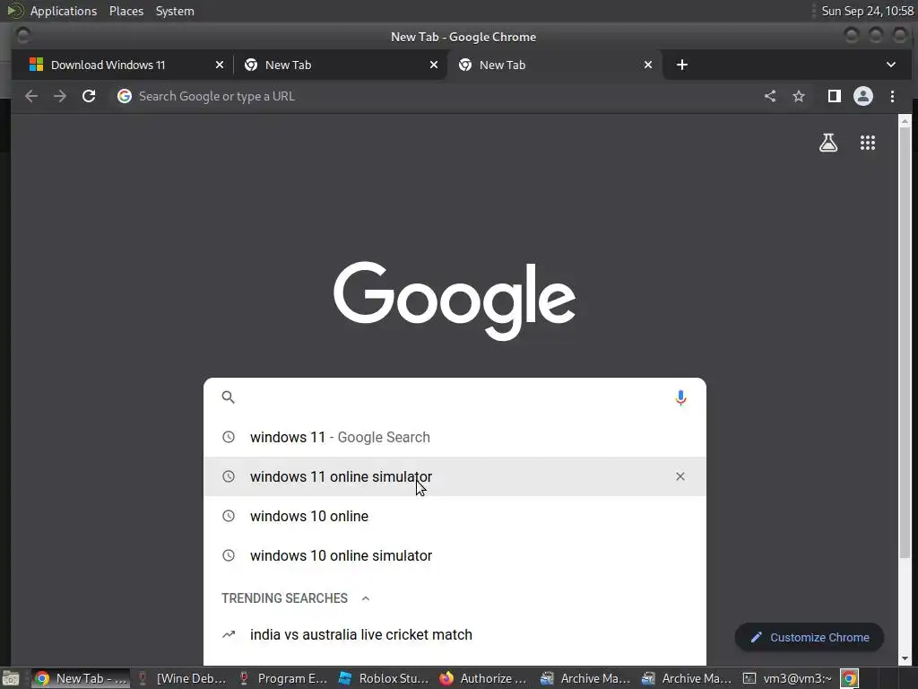
Task: Open a new tab with plus button
Action: tap(682, 65)
